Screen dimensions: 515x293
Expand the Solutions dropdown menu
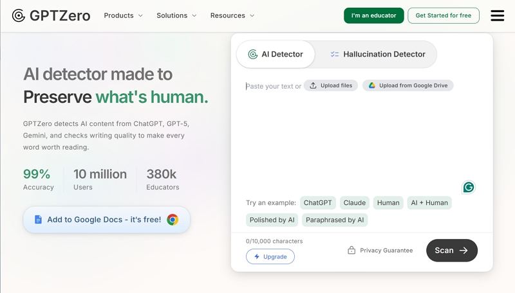176,15
